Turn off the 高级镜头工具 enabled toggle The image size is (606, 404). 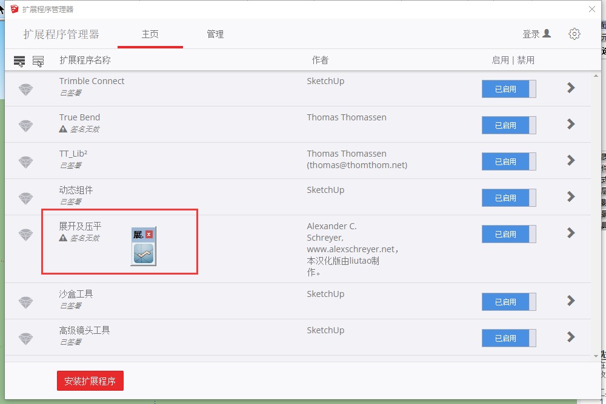tap(508, 338)
